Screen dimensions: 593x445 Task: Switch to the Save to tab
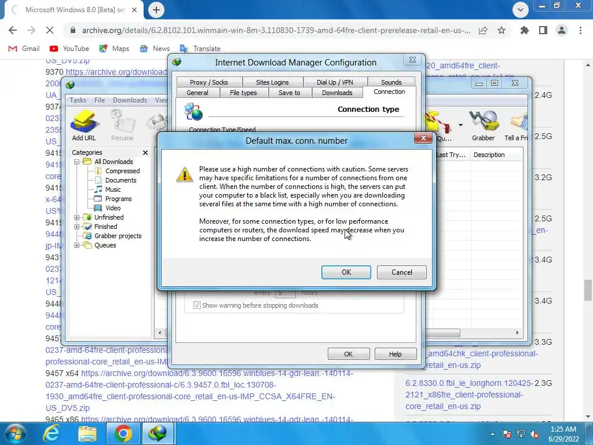[290, 93]
